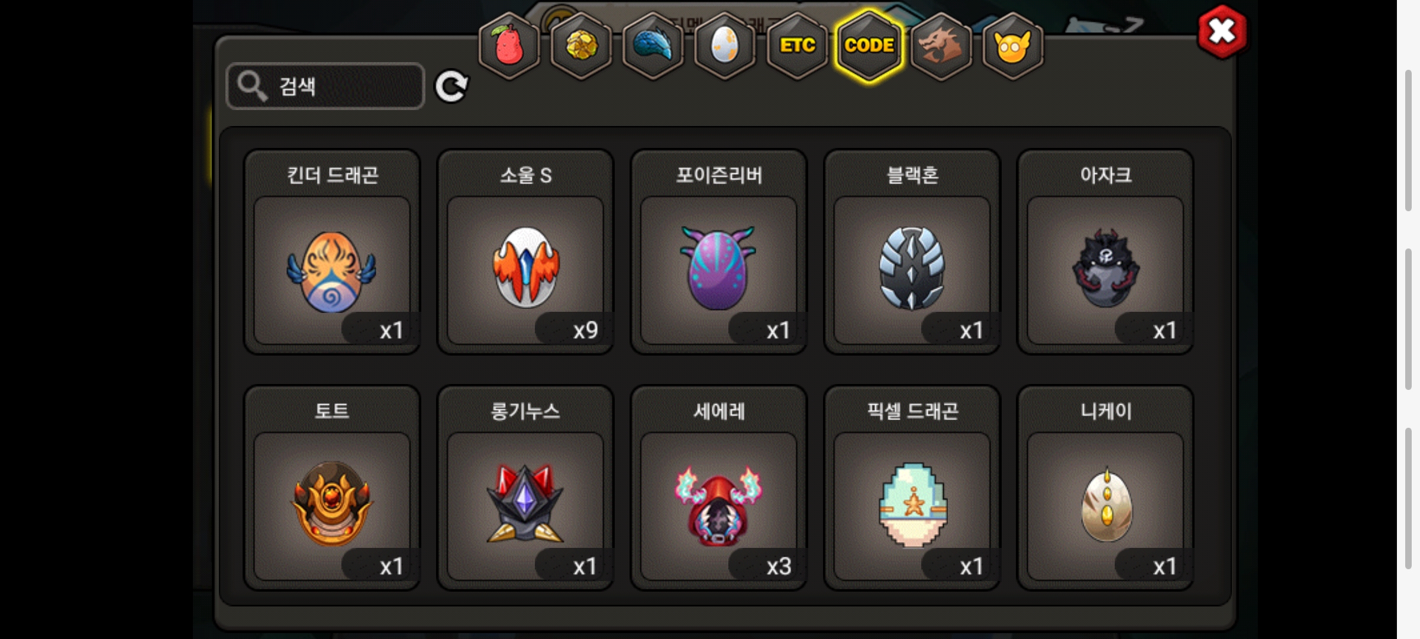Select the CODE category tab
The width and height of the screenshot is (1420, 639).
pyautogui.click(x=869, y=46)
